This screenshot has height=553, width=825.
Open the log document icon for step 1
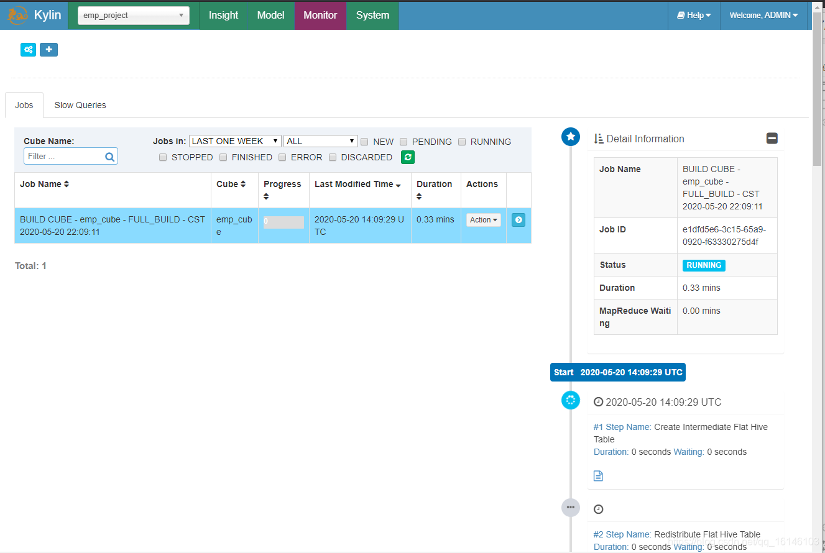tap(598, 476)
